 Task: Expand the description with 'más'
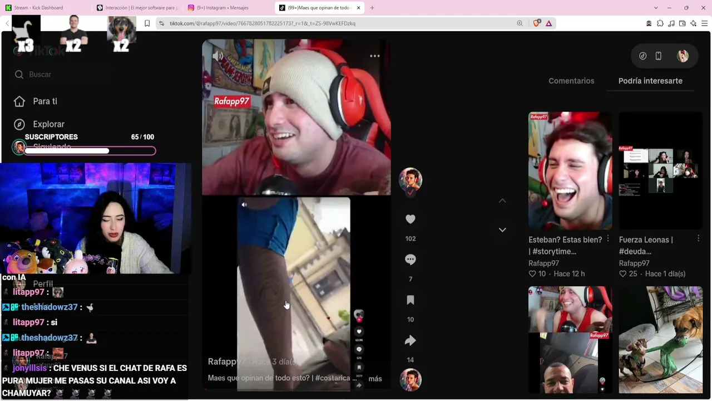pyautogui.click(x=375, y=379)
